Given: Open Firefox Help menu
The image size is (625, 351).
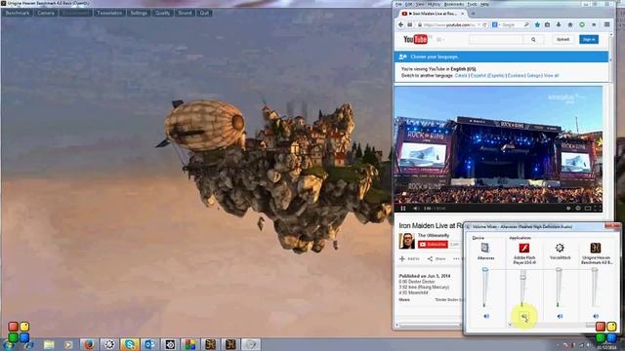Looking at the screenshot, I should (484, 4).
